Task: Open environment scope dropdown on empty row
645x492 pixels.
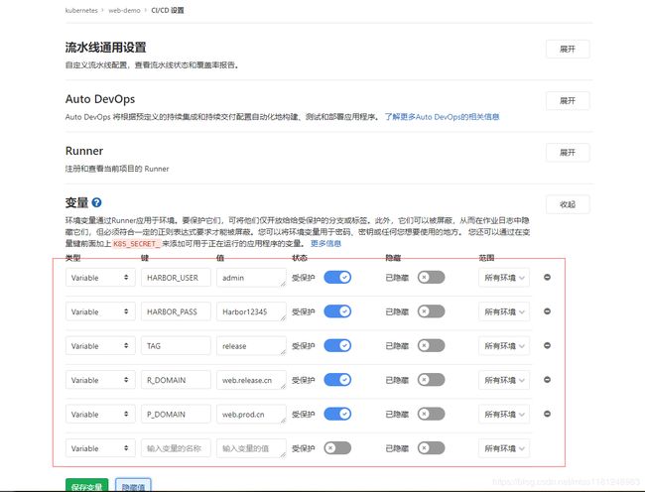Action: coord(504,448)
